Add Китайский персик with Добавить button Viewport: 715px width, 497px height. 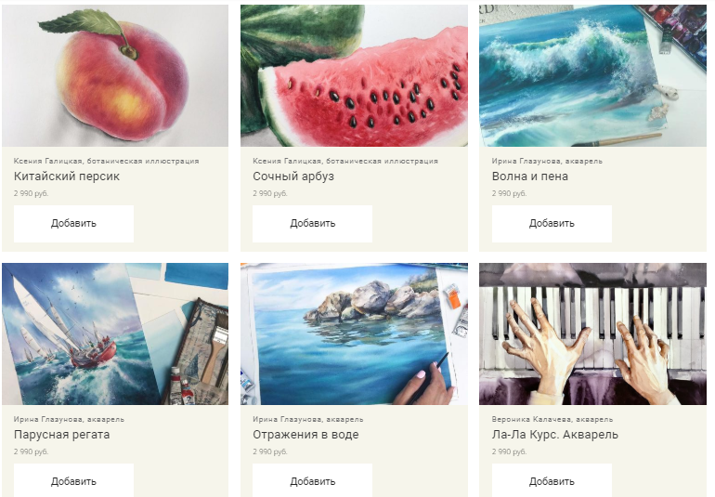click(x=73, y=224)
